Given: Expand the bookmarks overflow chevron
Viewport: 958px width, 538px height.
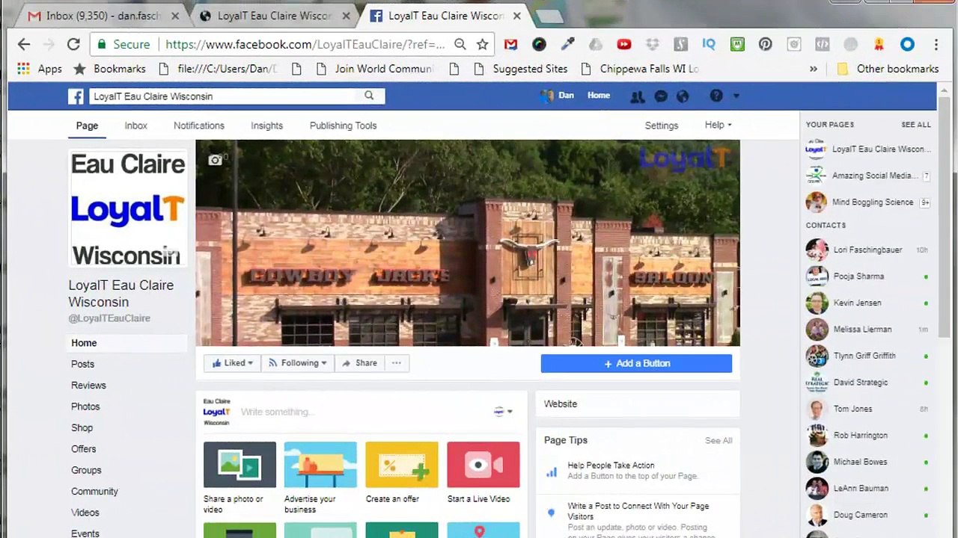Looking at the screenshot, I should (814, 69).
